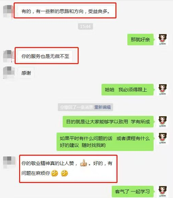Screen dimensions: 173x198
Task: Click the first thinking-face emoji
Action: click(x=54, y=173)
